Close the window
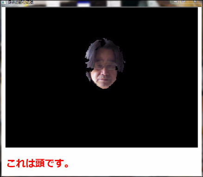This screenshot has width=203, height=177. click(x=195, y=2)
